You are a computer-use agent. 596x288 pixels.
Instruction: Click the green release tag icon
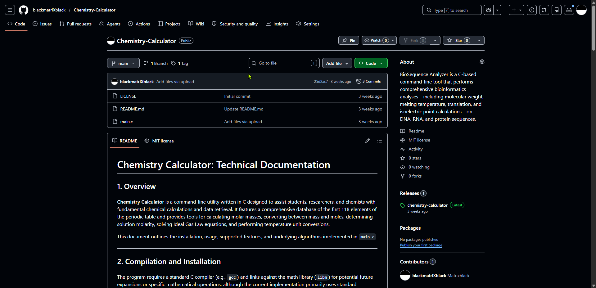coord(403,205)
